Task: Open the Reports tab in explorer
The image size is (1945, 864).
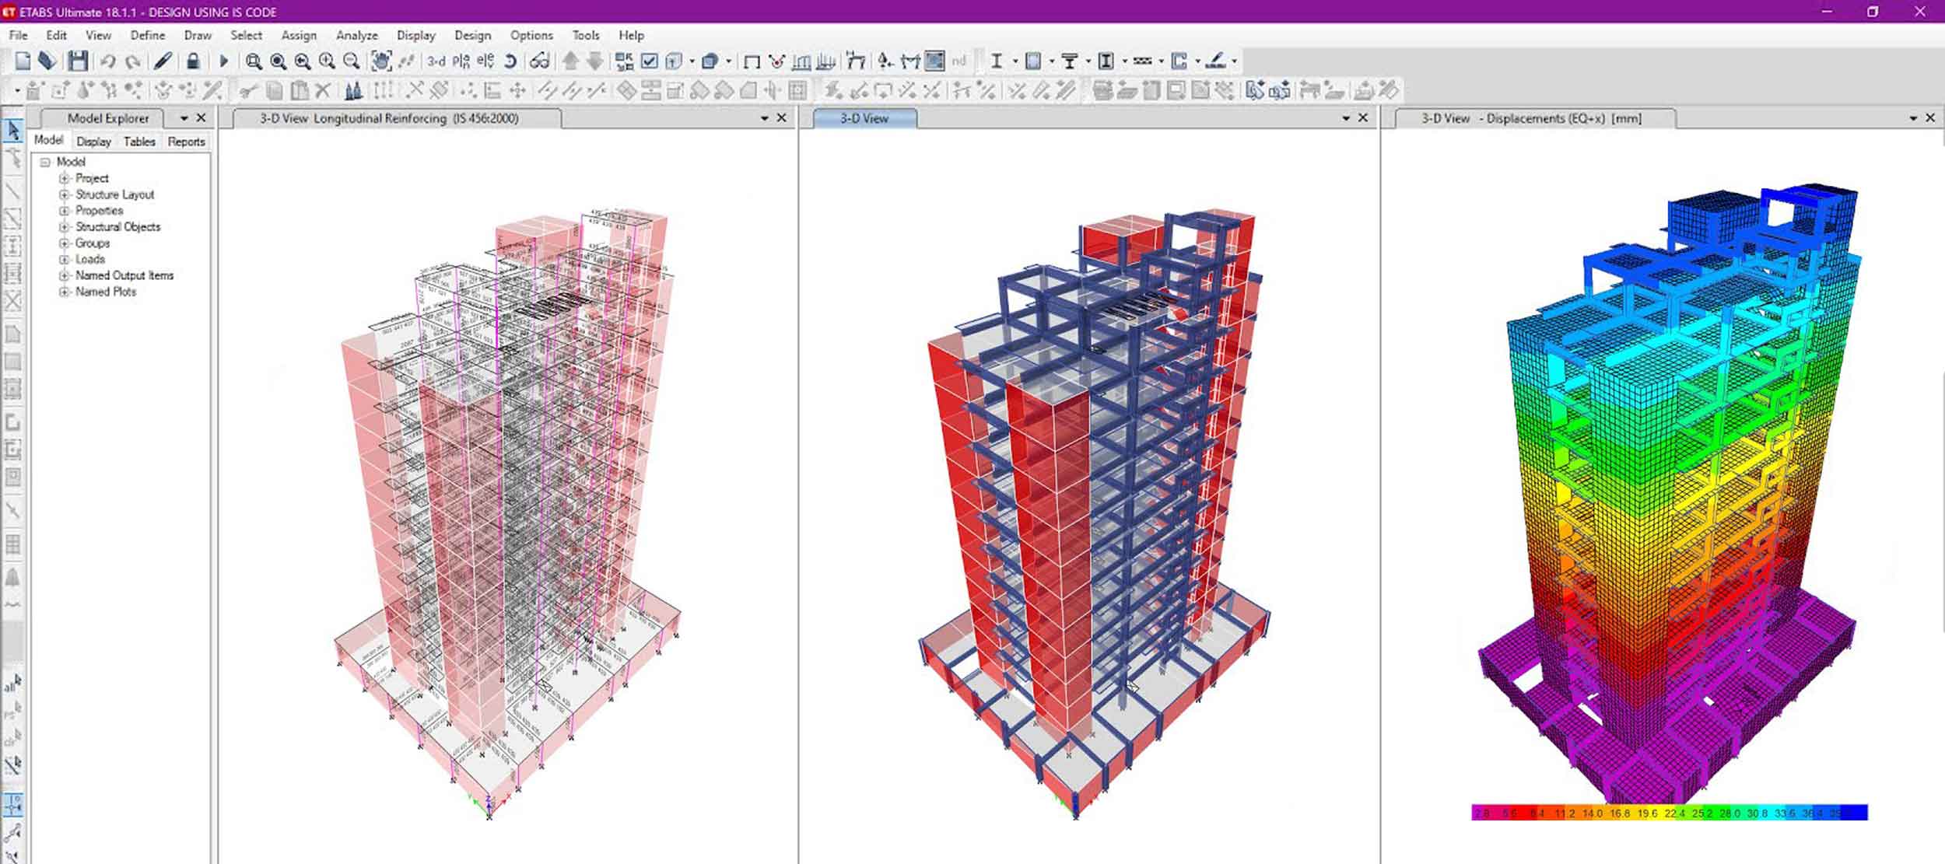Action: (x=186, y=142)
